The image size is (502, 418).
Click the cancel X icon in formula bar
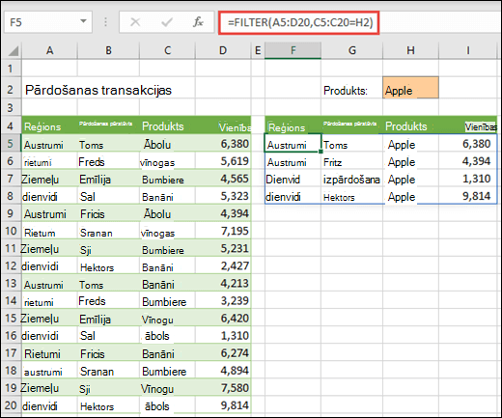click(135, 22)
